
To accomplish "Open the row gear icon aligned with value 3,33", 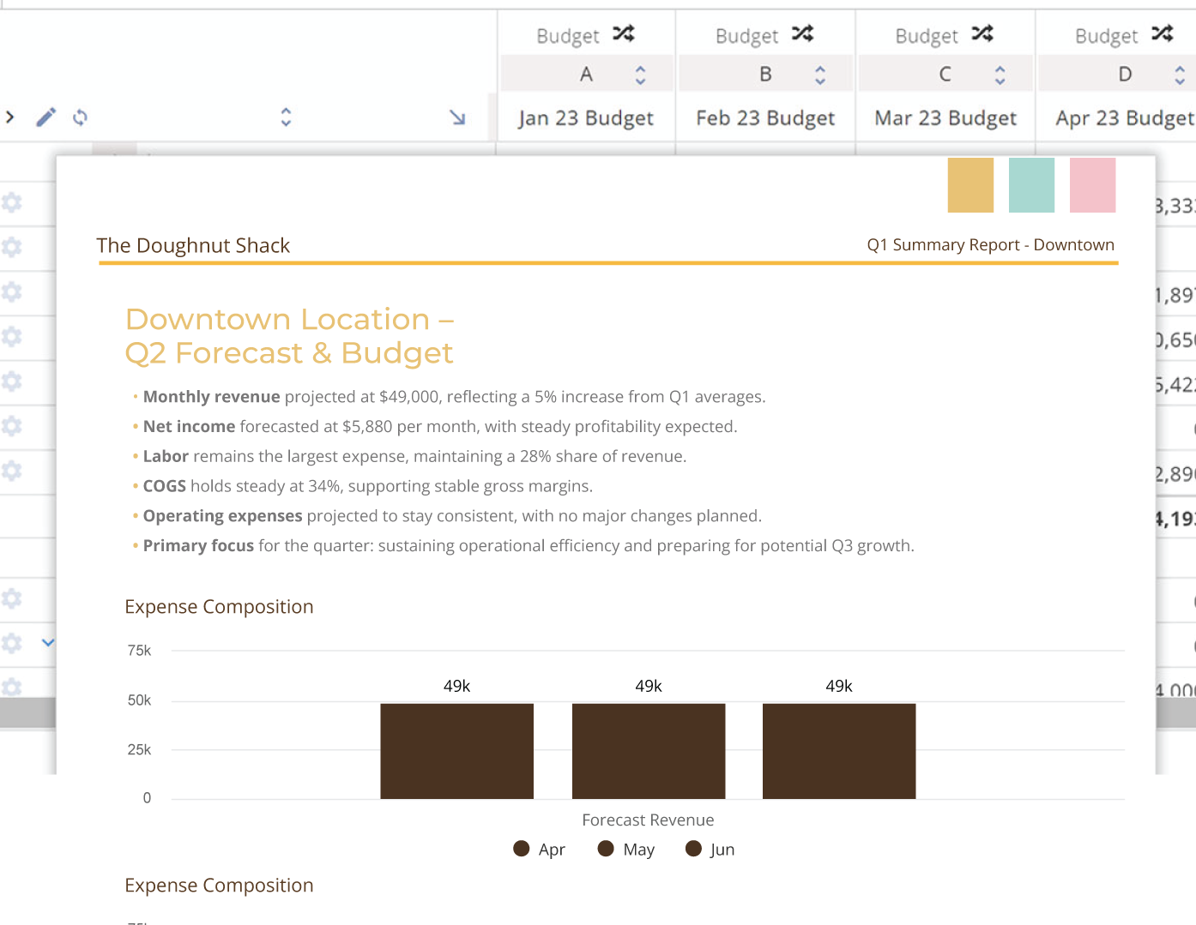I will [12, 203].
